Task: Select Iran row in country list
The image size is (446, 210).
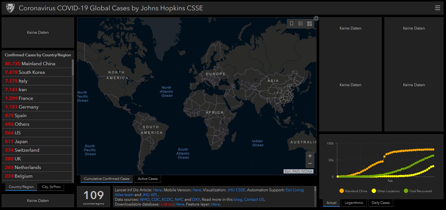Action: (37, 90)
